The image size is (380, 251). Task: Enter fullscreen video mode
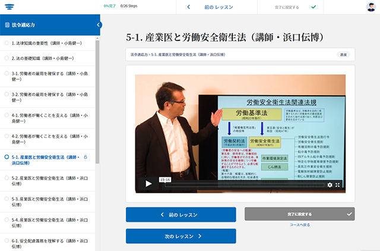(338, 185)
